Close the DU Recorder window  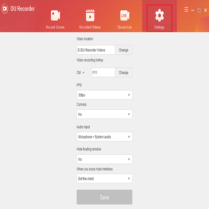[x=205, y=10]
